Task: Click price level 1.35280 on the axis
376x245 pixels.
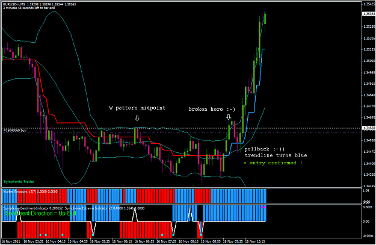Action: tap(369, 26)
